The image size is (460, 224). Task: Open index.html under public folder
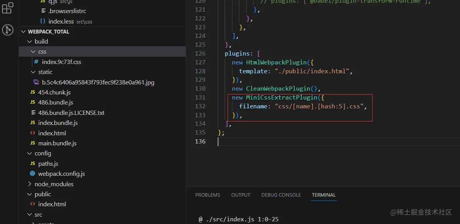click(x=52, y=204)
